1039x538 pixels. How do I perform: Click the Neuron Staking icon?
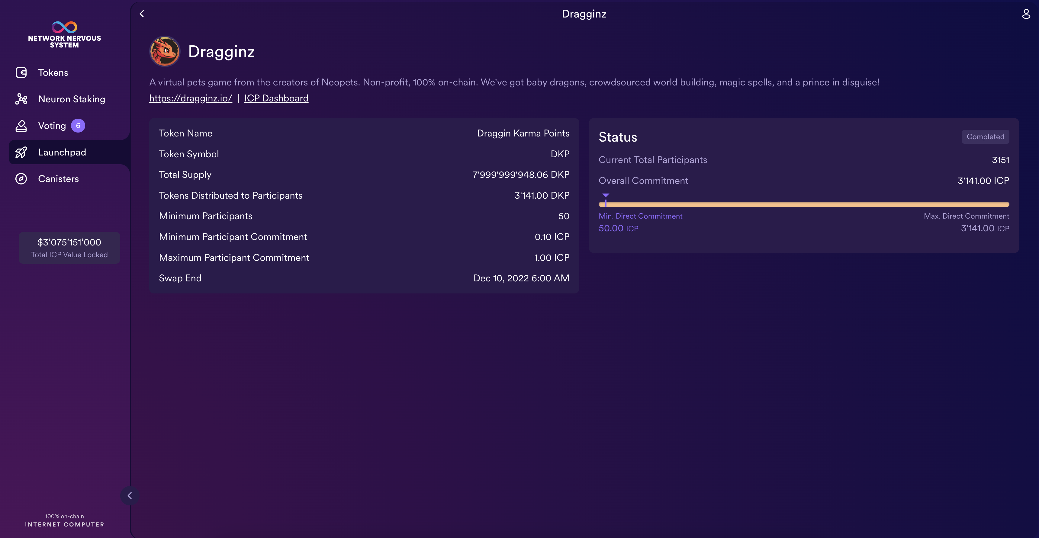tap(21, 99)
